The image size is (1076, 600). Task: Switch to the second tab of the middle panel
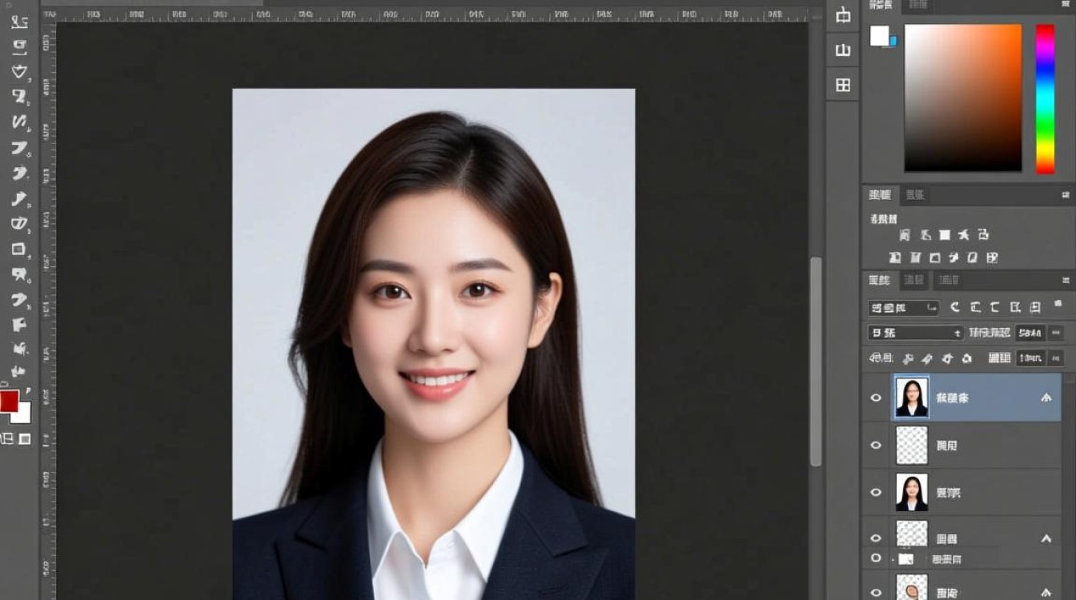click(x=914, y=194)
